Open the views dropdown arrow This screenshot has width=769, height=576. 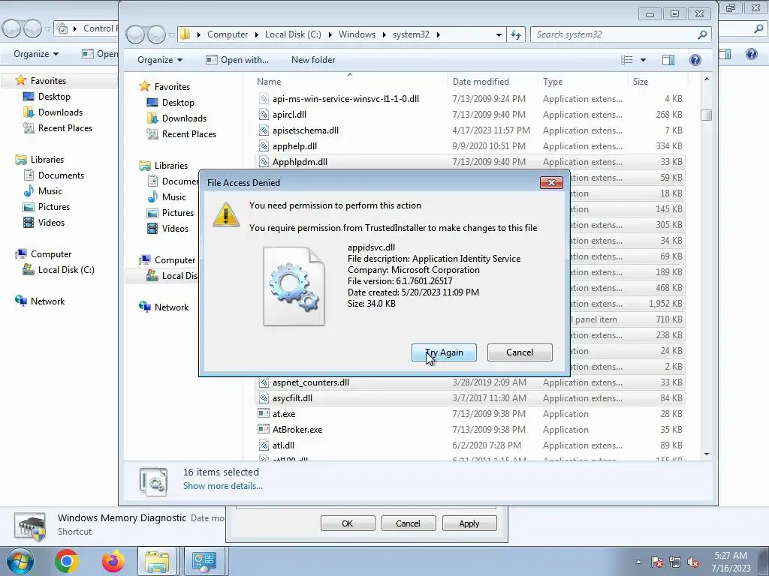click(x=643, y=60)
